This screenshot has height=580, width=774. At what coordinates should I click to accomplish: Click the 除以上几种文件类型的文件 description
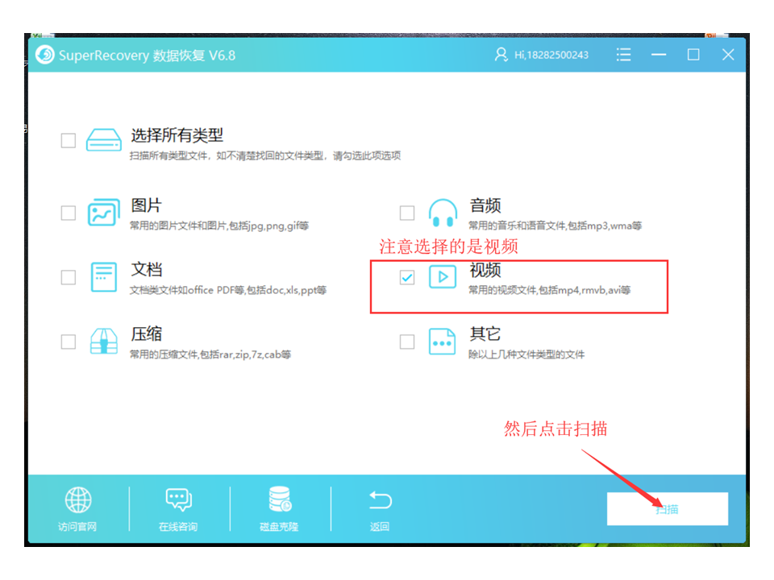pos(526,354)
